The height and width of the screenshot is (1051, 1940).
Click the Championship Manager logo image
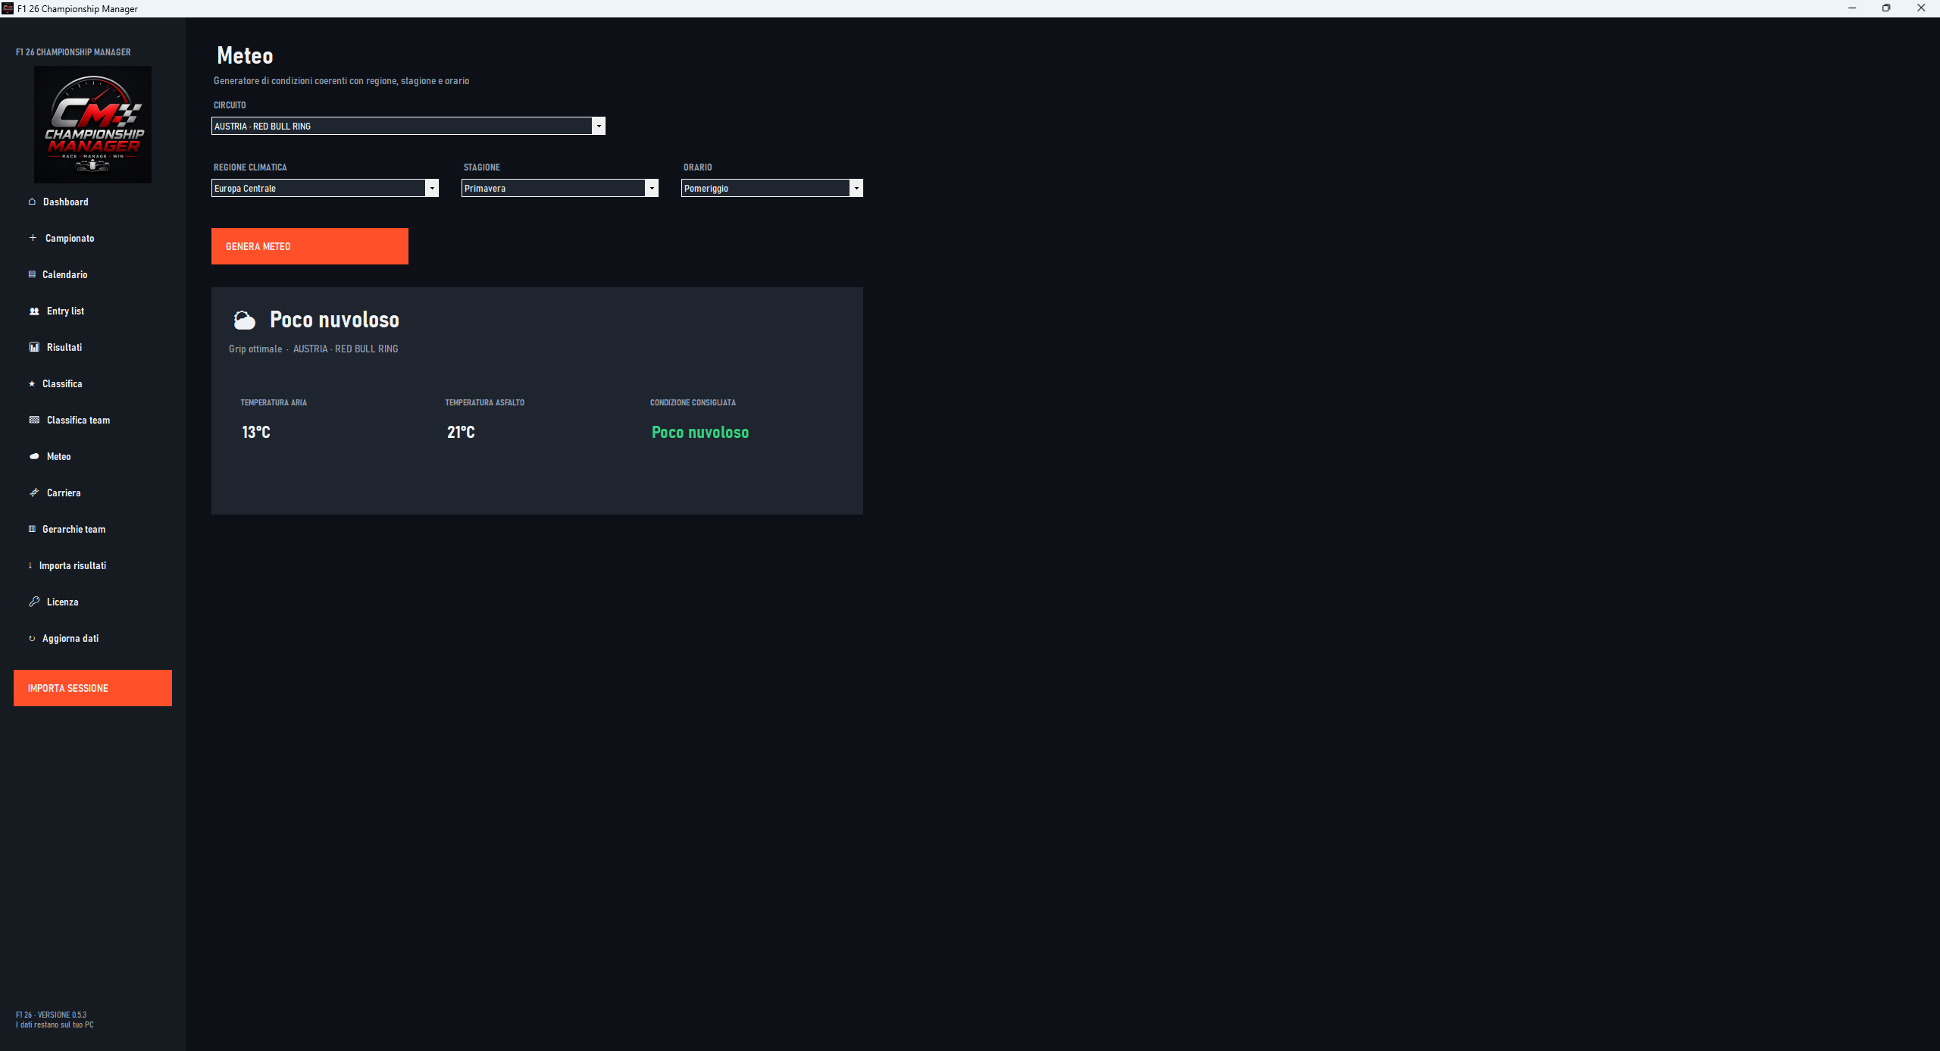(92, 124)
